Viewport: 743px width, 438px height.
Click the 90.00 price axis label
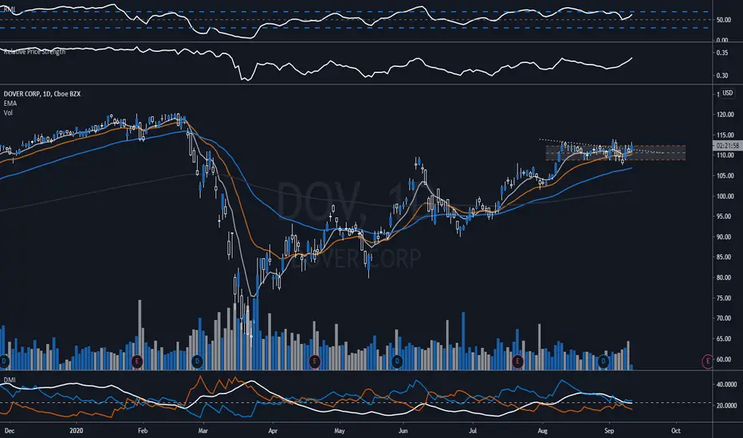[x=725, y=237]
